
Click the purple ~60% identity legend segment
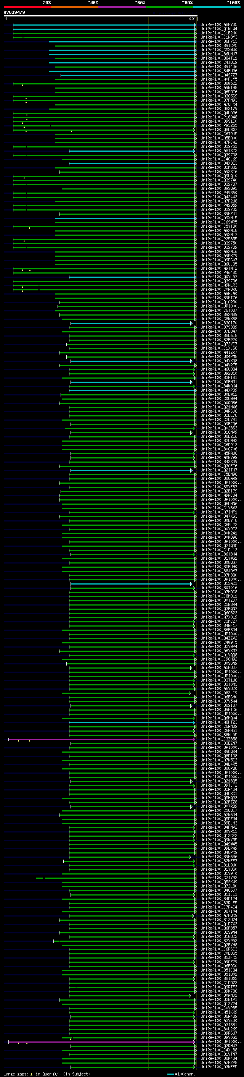tap(122, 7)
